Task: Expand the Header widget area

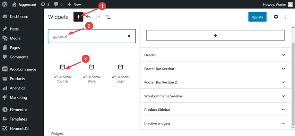Action: click(x=215, y=55)
